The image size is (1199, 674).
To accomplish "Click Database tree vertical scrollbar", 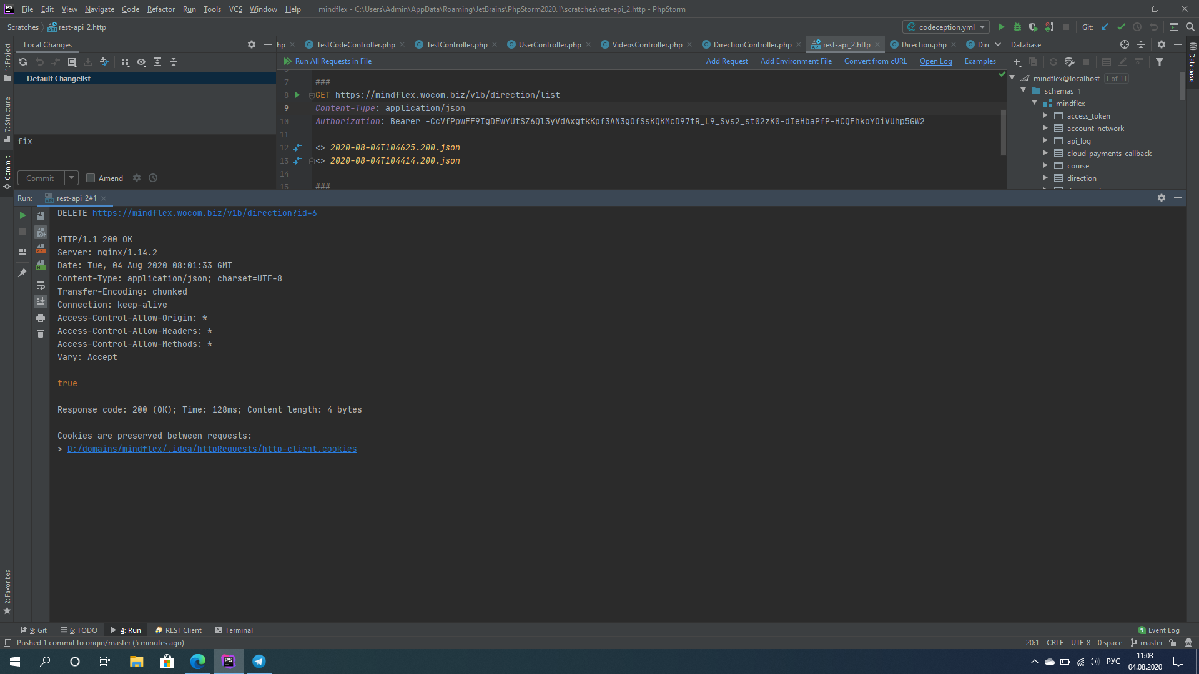I will point(1183,86).
